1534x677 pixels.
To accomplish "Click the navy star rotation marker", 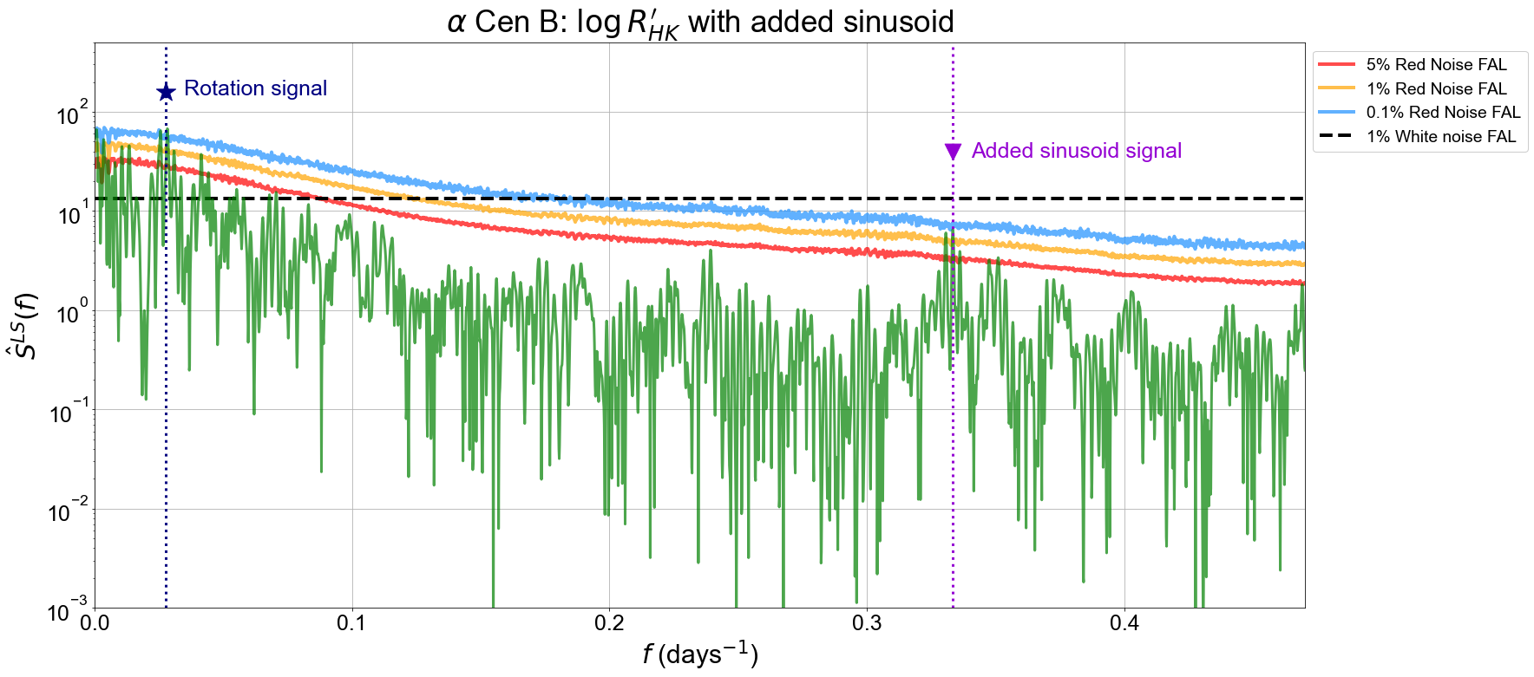I will click(166, 92).
